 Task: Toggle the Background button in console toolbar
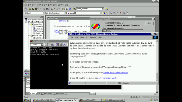[x=65, y=45]
